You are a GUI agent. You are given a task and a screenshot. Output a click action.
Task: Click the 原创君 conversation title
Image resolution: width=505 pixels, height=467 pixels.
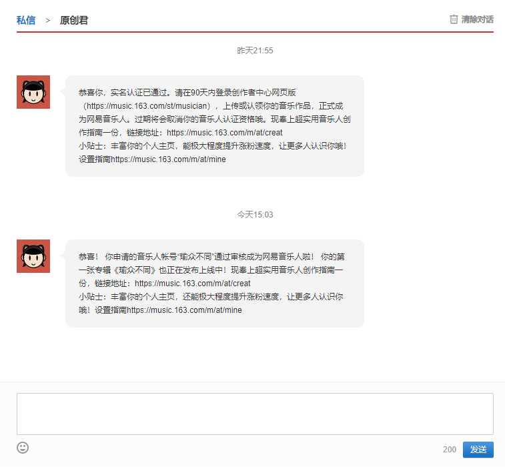click(x=74, y=20)
